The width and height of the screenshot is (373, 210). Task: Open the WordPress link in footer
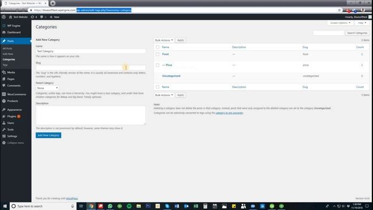click(x=72, y=198)
